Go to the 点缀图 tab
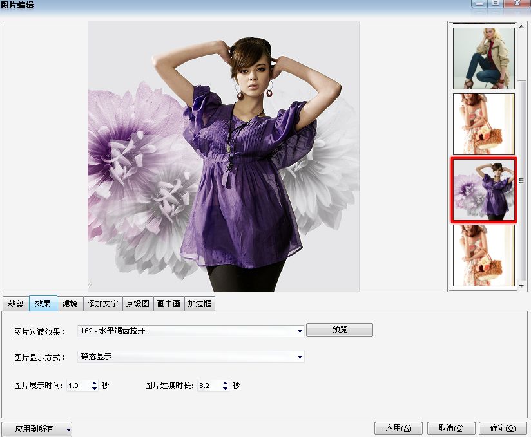 [x=138, y=303]
